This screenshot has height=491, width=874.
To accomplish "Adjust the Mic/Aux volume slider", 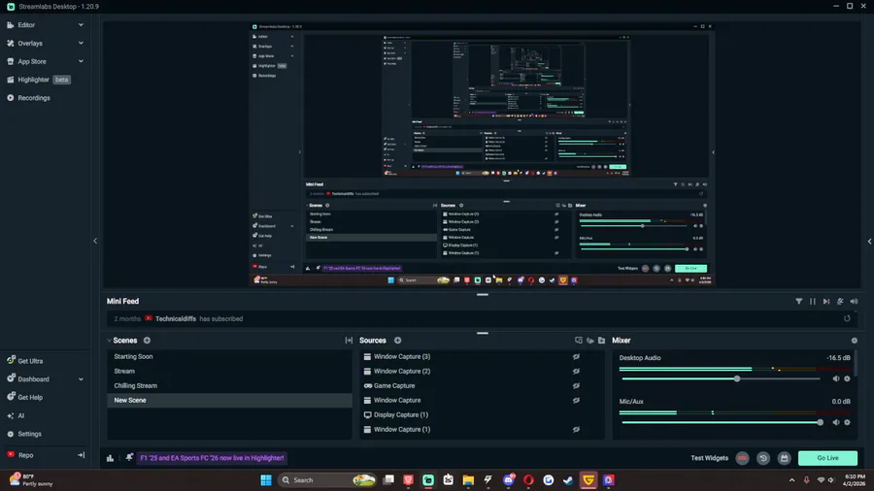I will pyautogui.click(x=820, y=422).
